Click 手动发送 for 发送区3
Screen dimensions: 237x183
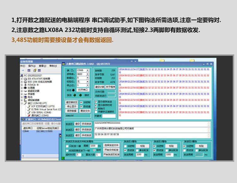87,135
